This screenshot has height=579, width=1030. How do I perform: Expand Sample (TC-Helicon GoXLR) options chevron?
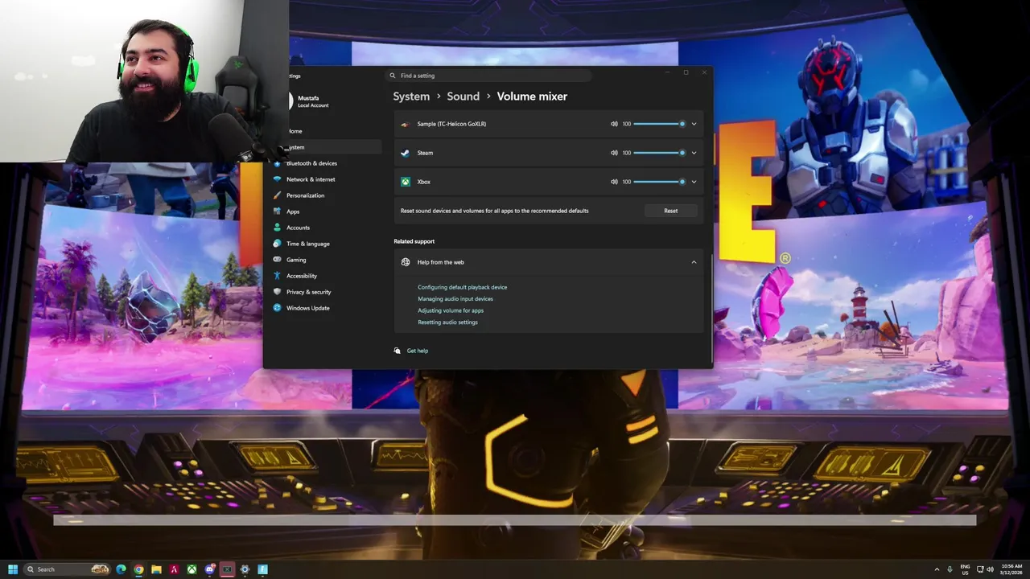(x=694, y=124)
